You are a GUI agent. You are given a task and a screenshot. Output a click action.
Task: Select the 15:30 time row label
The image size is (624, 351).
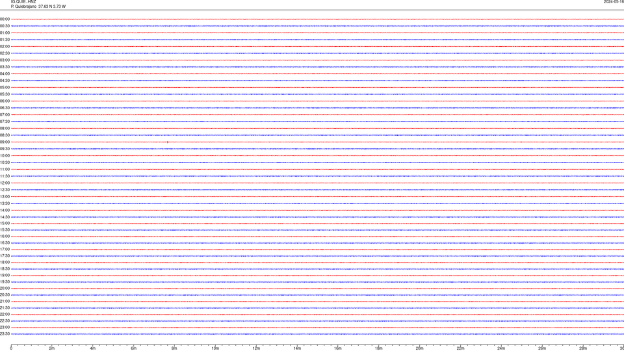click(5, 229)
